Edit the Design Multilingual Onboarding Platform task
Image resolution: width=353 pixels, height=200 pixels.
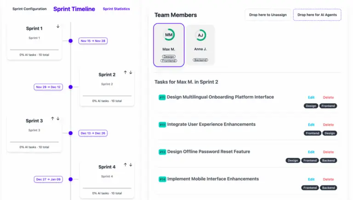tap(311, 97)
